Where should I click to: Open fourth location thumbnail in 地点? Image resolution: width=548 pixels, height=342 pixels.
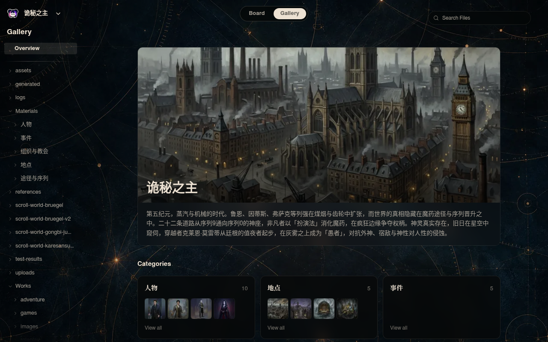(347, 309)
